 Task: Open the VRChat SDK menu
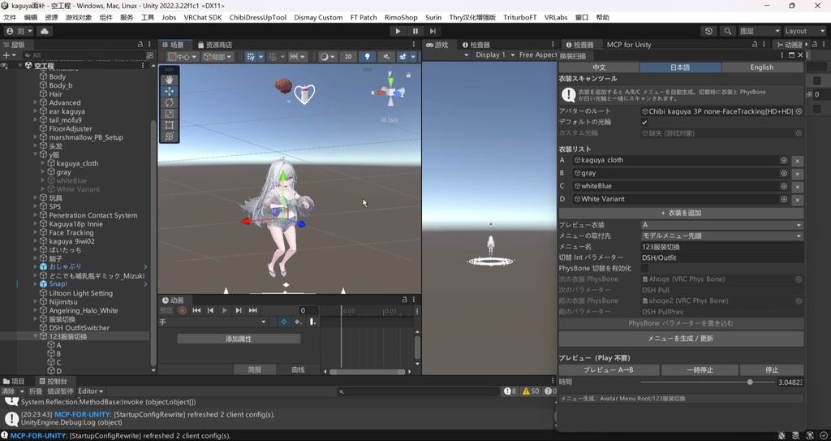tap(203, 18)
